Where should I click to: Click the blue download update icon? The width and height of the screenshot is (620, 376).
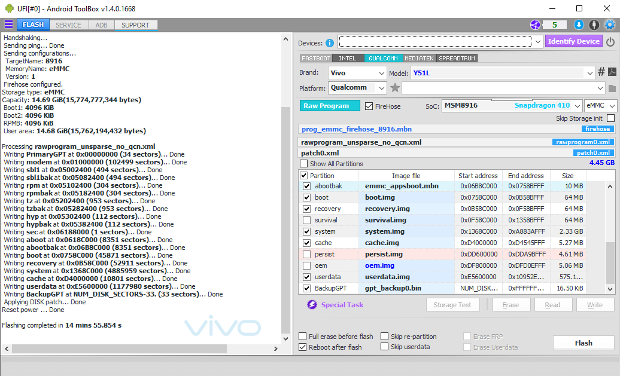tap(579, 25)
